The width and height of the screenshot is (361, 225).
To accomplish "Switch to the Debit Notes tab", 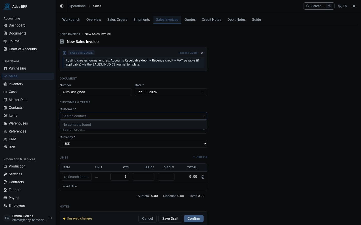I will (x=236, y=19).
